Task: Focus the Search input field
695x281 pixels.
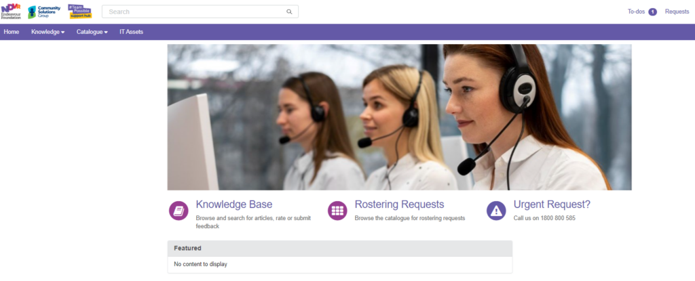Action: 193,12
